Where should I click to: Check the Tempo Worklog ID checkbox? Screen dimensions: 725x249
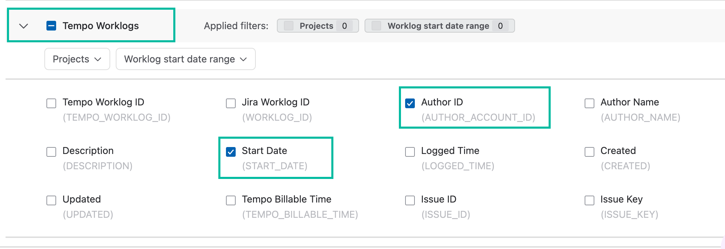51,103
